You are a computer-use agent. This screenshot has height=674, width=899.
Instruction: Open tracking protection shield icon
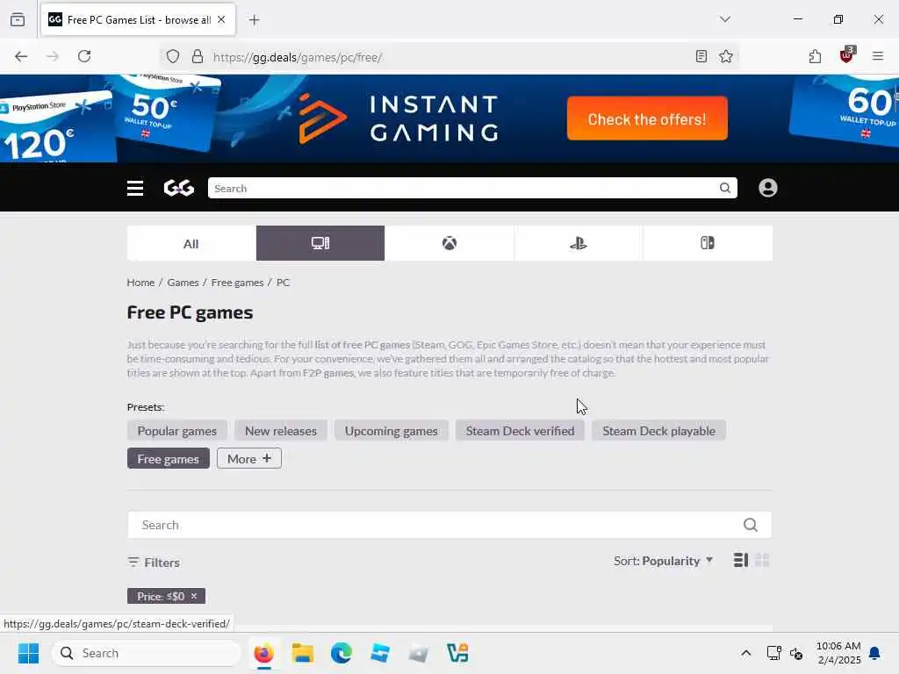(x=173, y=56)
